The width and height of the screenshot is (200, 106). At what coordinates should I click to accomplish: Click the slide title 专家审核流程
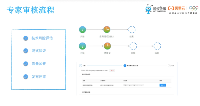31,10
